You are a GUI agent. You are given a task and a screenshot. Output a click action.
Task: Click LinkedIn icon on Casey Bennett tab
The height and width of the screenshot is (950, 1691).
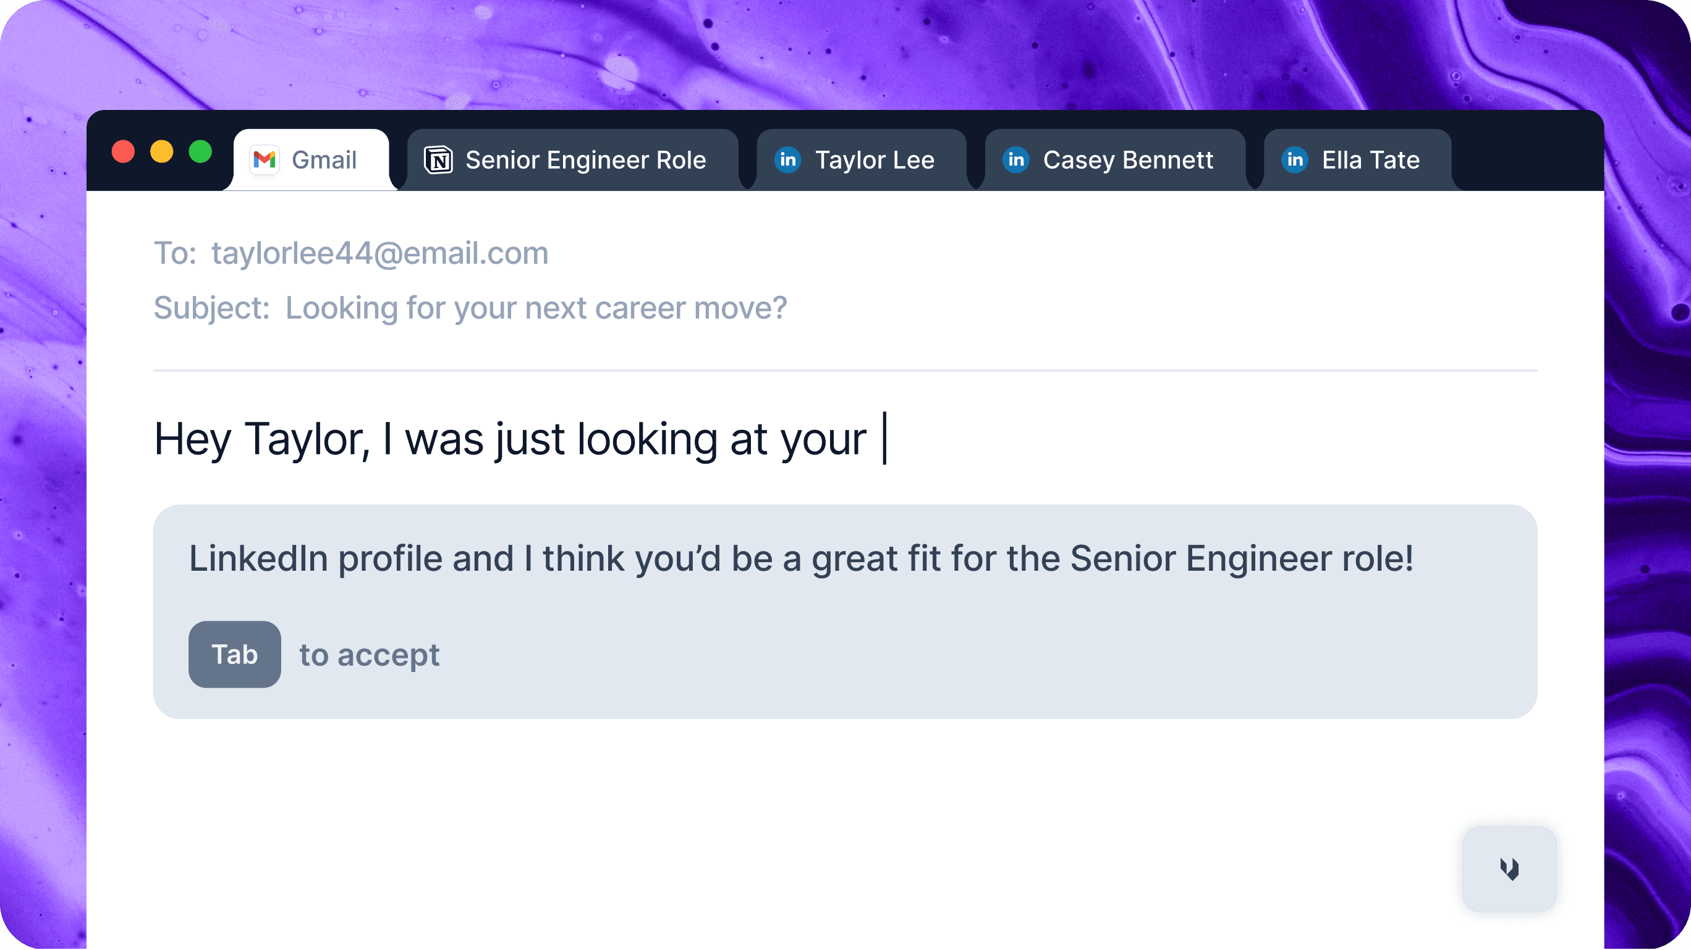point(1015,159)
